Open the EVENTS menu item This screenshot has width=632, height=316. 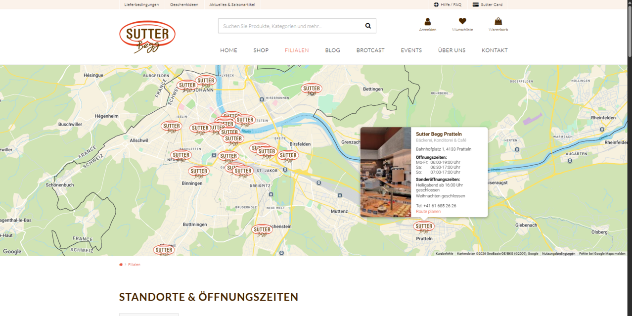[x=411, y=50]
